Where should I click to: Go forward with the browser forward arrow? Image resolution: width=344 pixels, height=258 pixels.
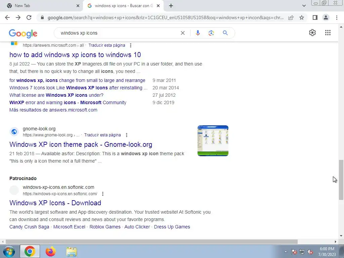(18, 17)
